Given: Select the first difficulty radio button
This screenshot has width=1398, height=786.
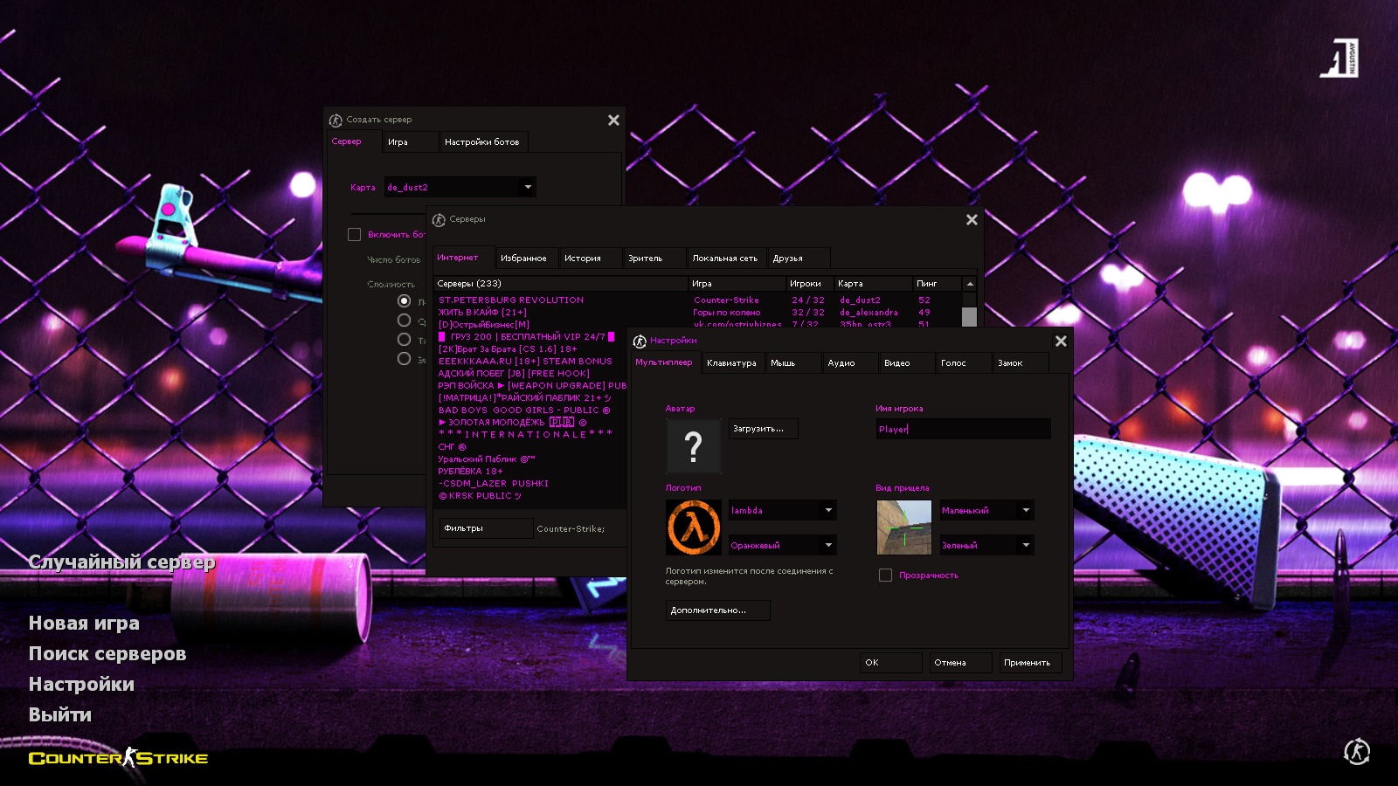Looking at the screenshot, I should (x=404, y=301).
